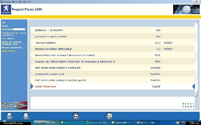
Task: Click the Peugeot Planet 2000 title text
Action: 27,9
